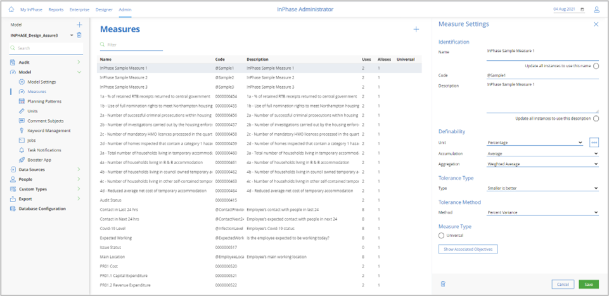Select the Main Location measure row
The height and width of the screenshot is (296, 609).
coord(259,257)
